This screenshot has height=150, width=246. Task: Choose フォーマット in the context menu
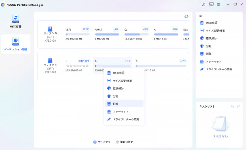click(124, 111)
